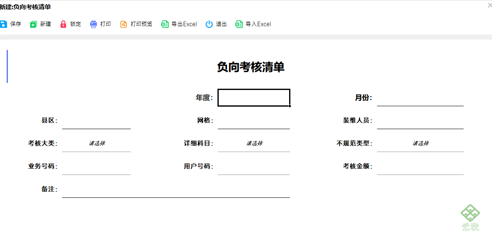Click the red 锁定 padlock icon
492x237 pixels.
[63, 24]
